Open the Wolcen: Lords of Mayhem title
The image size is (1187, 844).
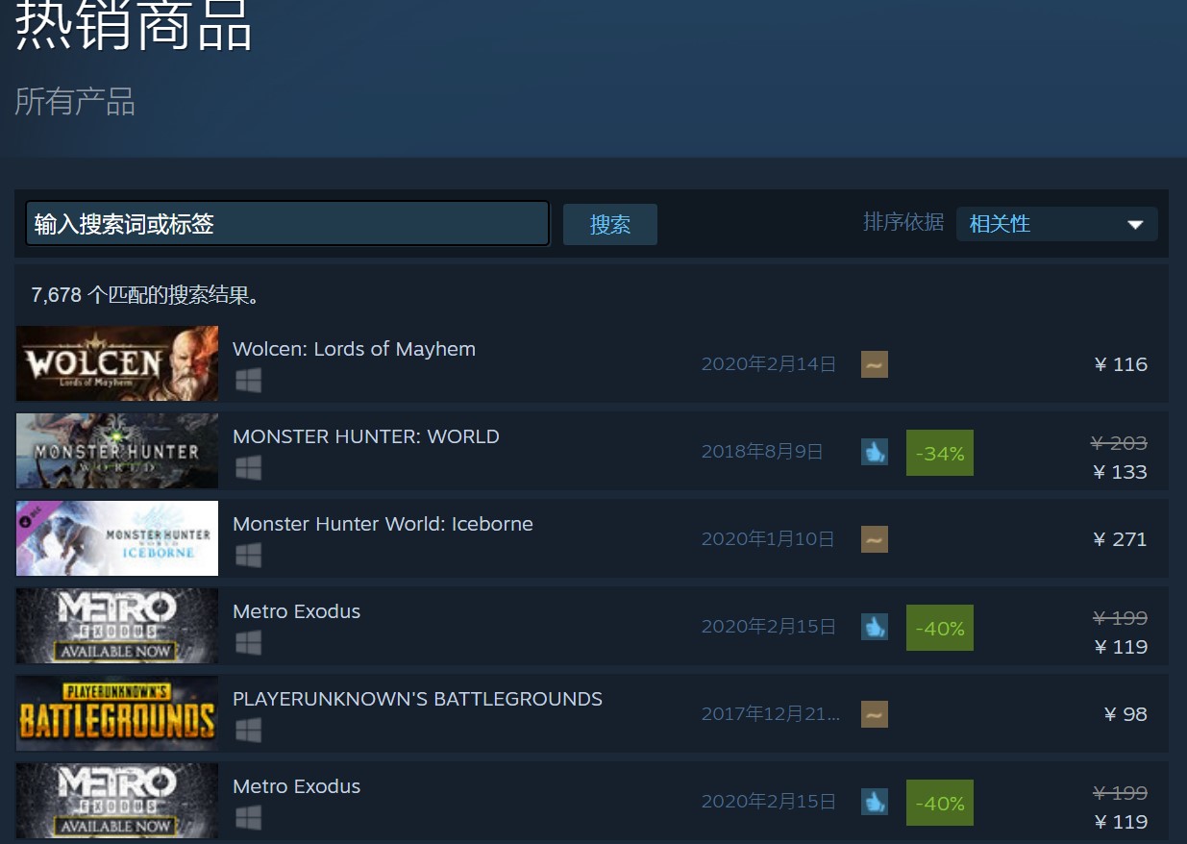coord(354,349)
